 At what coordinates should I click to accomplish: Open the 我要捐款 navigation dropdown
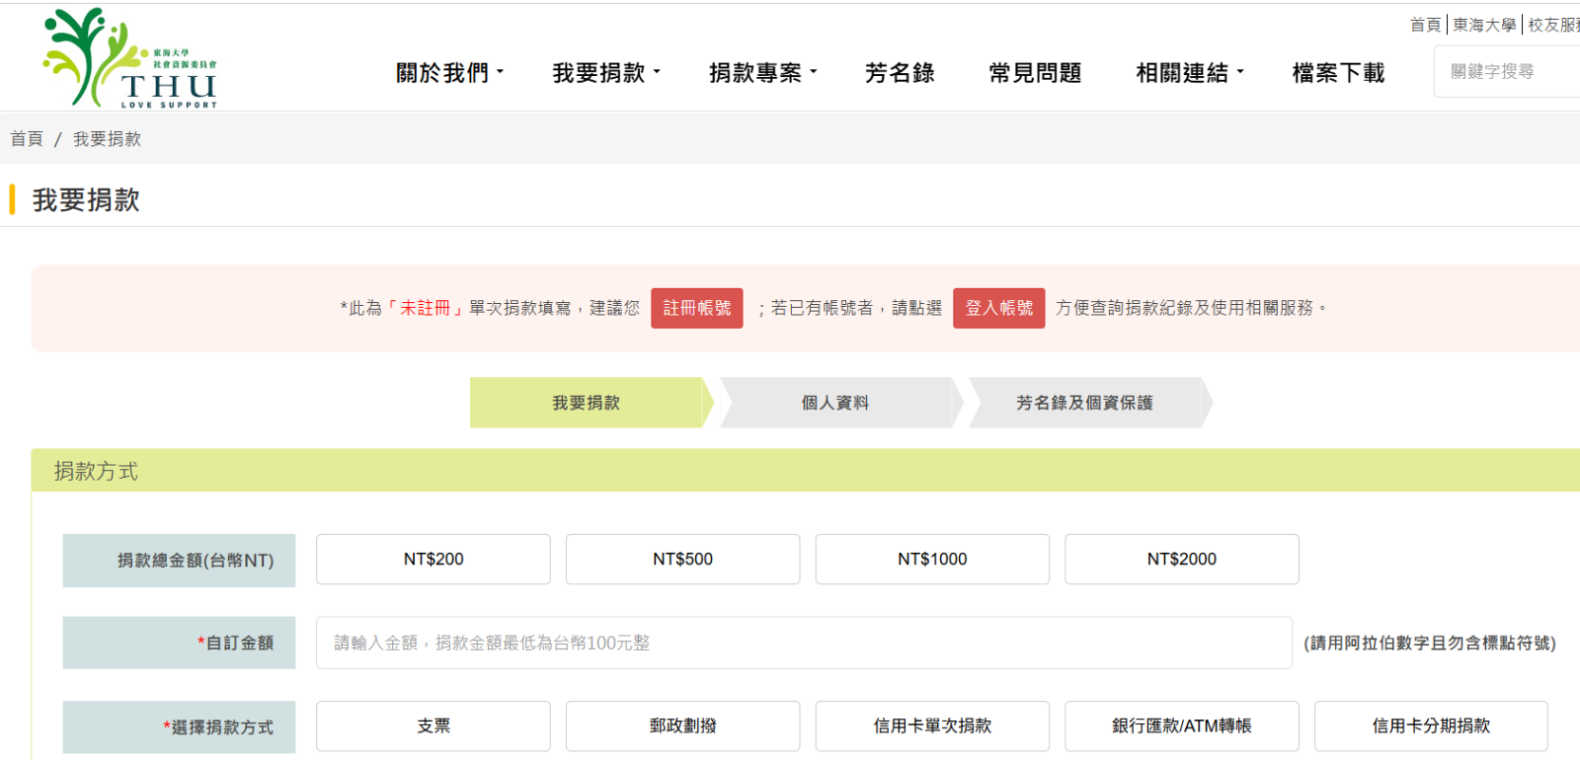(605, 73)
